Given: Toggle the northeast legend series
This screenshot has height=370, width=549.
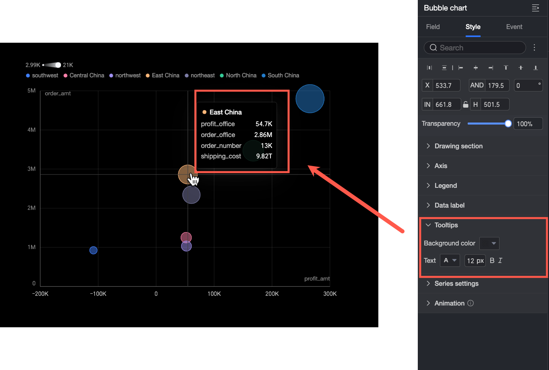Looking at the screenshot, I should [200, 75].
